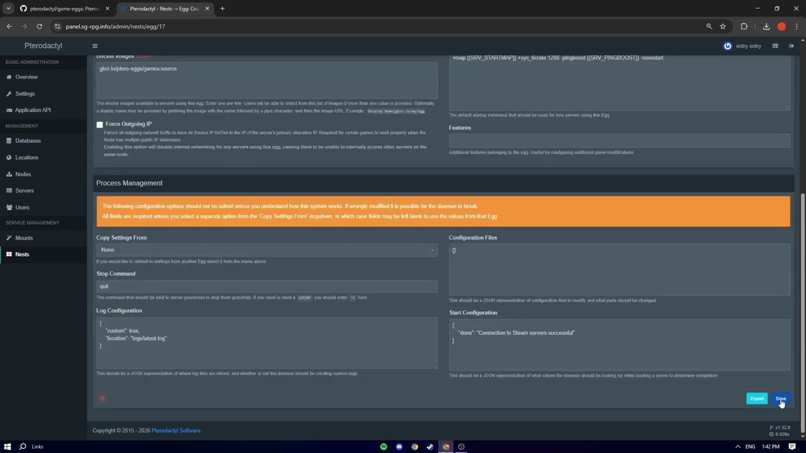The height and width of the screenshot is (453, 806).
Task: Click the v1.12.0 version text
Action: click(x=783, y=428)
